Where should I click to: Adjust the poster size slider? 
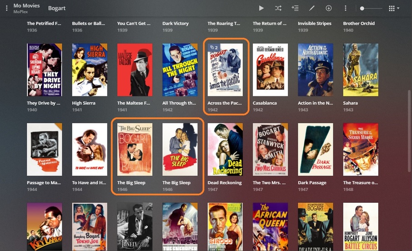pos(371,8)
